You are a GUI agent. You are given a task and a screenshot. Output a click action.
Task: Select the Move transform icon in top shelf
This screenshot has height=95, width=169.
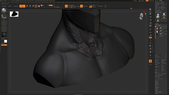pos(27,6)
